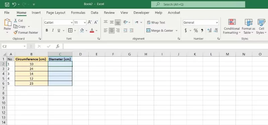Toggle Middle Align vertical alignment
The height and width of the screenshot is (125, 268).
tap(112, 22)
